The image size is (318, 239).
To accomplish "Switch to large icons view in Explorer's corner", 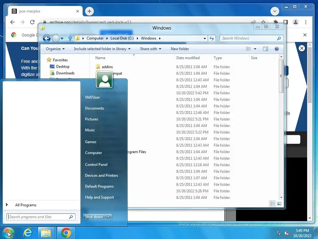I will pyautogui.click(x=279, y=204).
